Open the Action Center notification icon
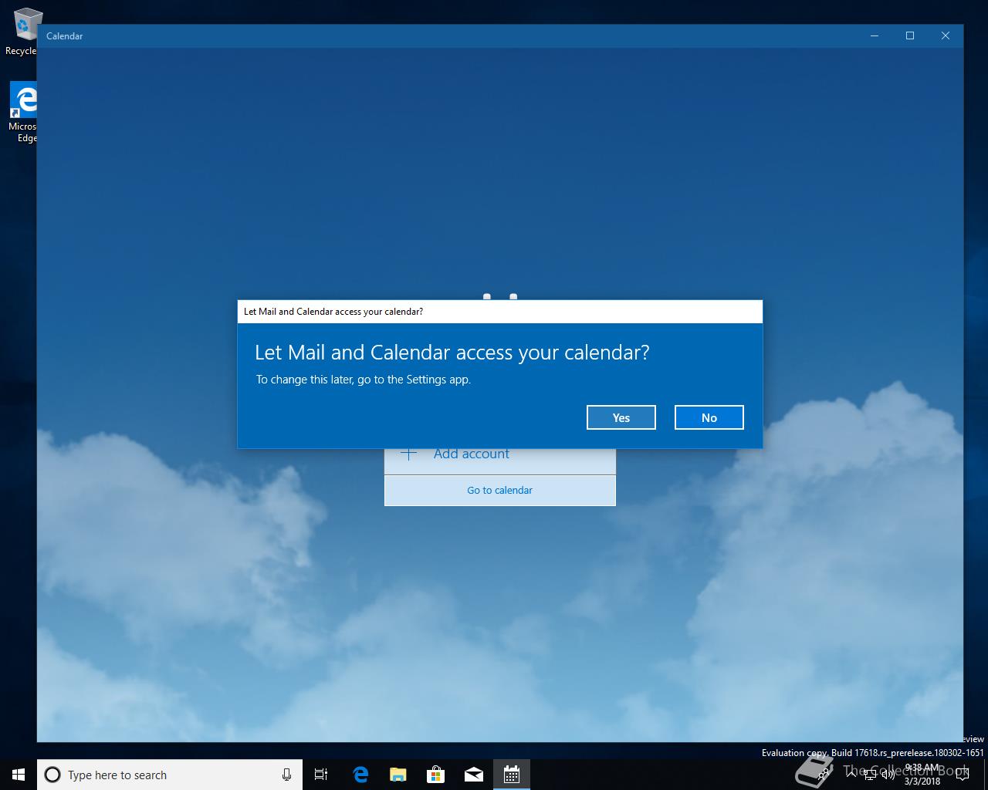Screen dimensions: 988x790 pos(962,775)
